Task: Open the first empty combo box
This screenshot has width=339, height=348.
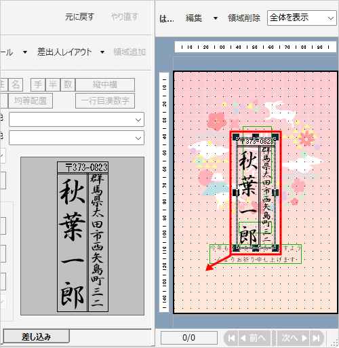Action: pos(77,119)
